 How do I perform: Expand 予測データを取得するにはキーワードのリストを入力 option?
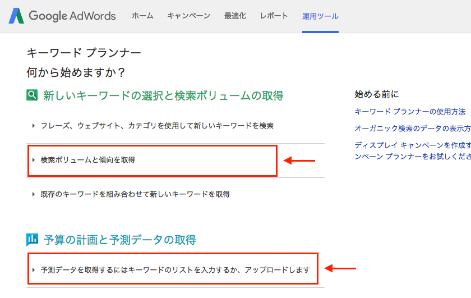tap(171, 270)
